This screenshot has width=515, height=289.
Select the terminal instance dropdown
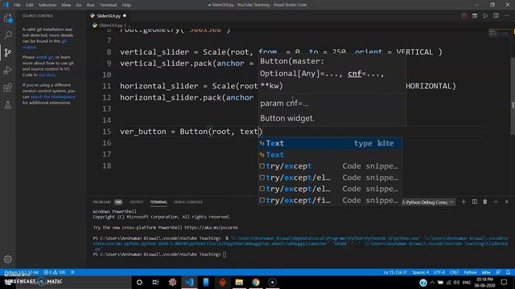[x=428, y=202]
